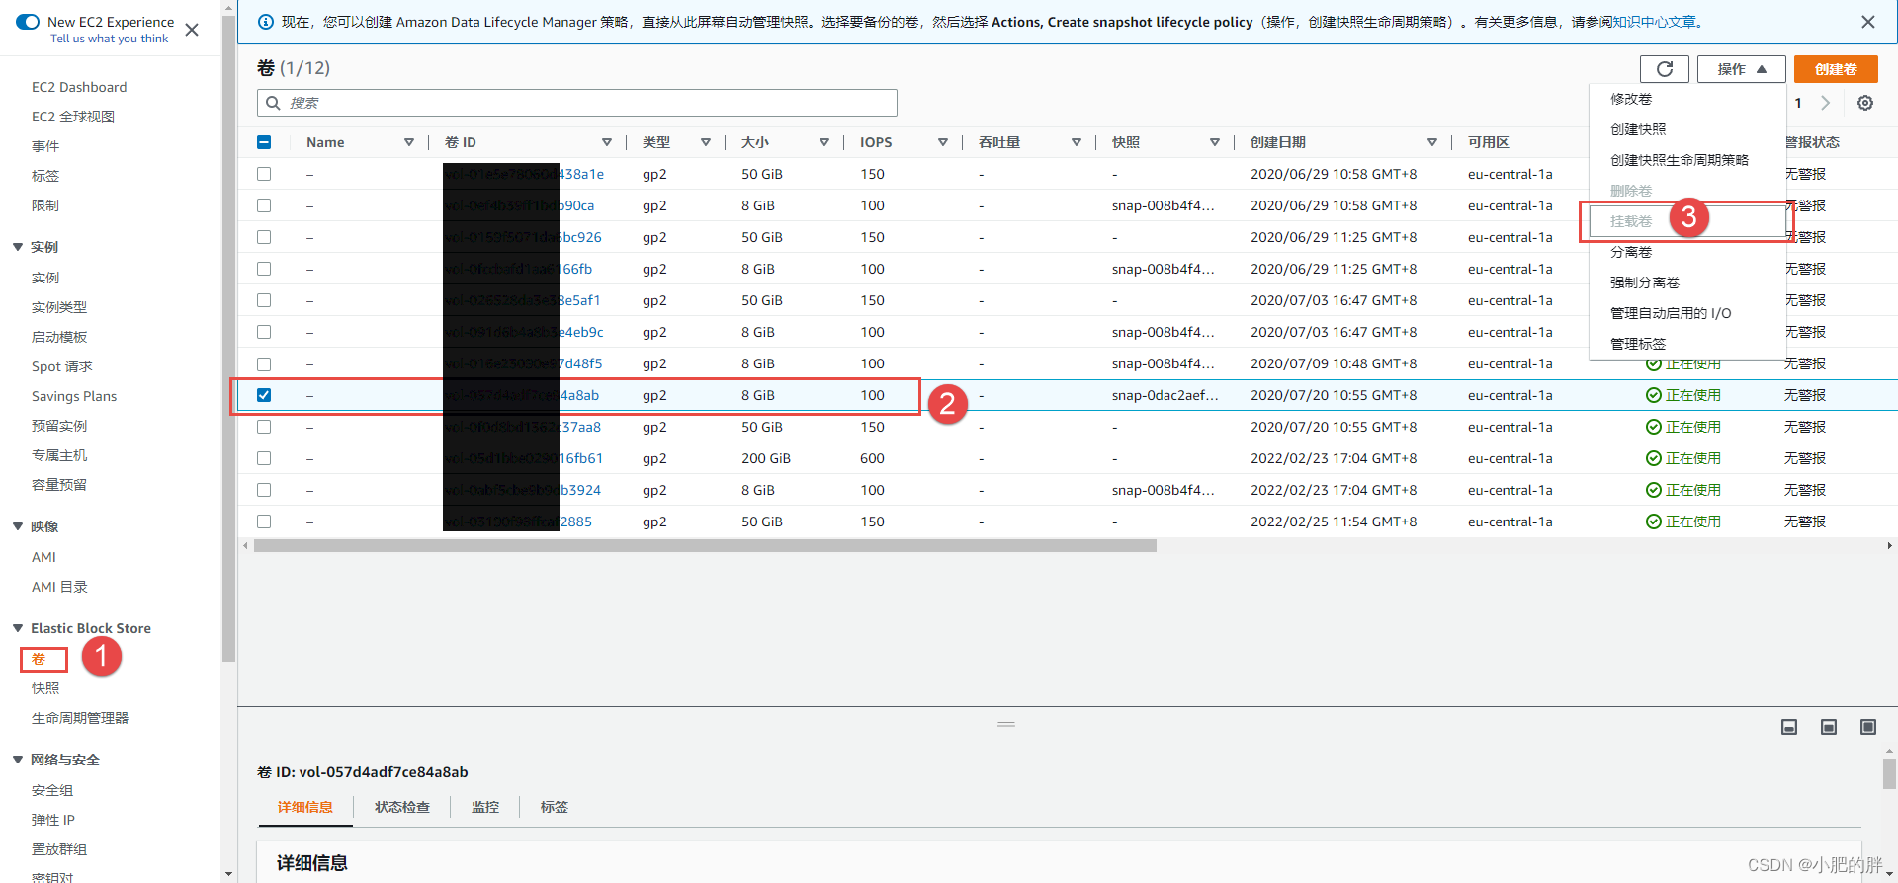The height and width of the screenshot is (883, 1898).
Task: Click the orange 创建卷 button
Action: [x=1836, y=69]
